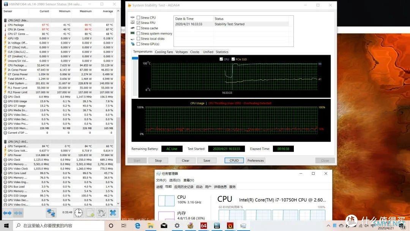The height and width of the screenshot is (231, 410).
Task: Click HWiNFO collapse columns arrows icon
Action: tap(18, 213)
